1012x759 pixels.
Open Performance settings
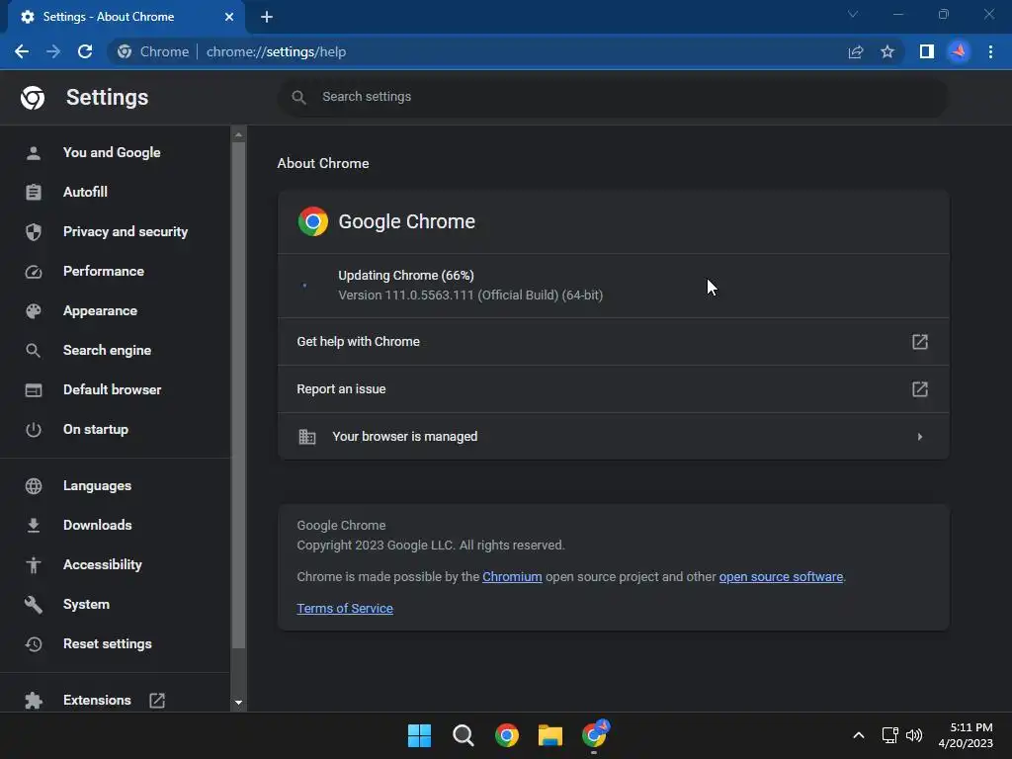click(x=103, y=271)
